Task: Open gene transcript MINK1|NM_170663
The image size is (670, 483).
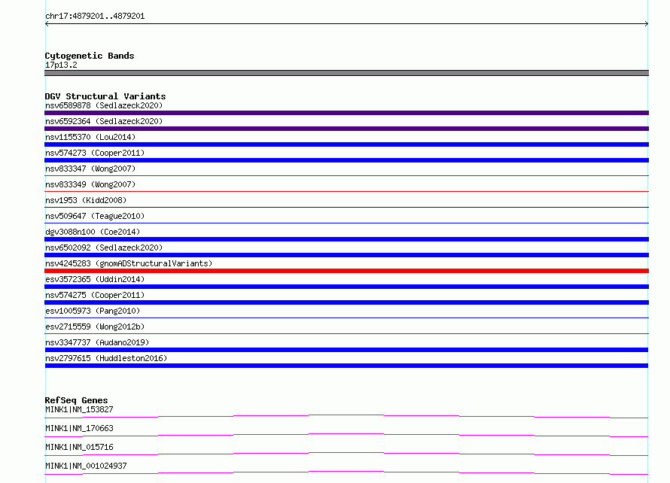Action: click(79, 428)
